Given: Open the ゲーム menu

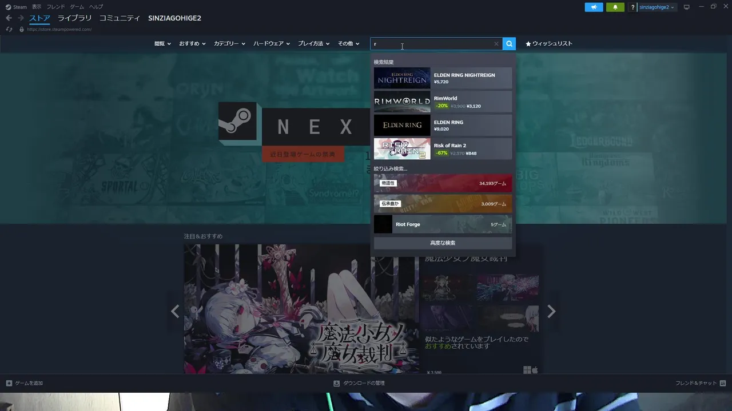Looking at the screenshot, I should pos(77,7).
